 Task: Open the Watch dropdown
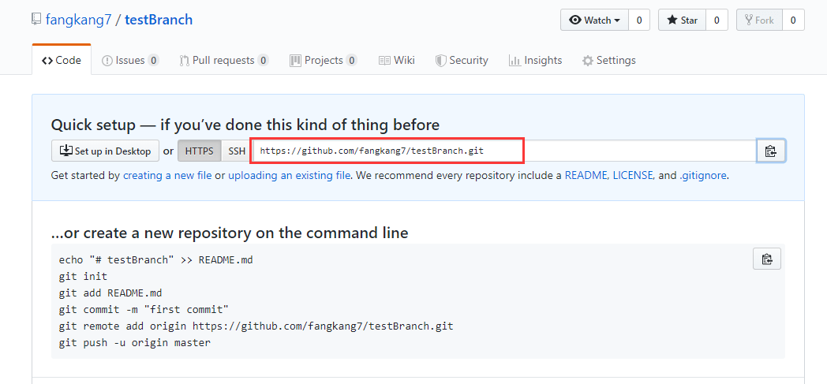(x=594, y=21)
